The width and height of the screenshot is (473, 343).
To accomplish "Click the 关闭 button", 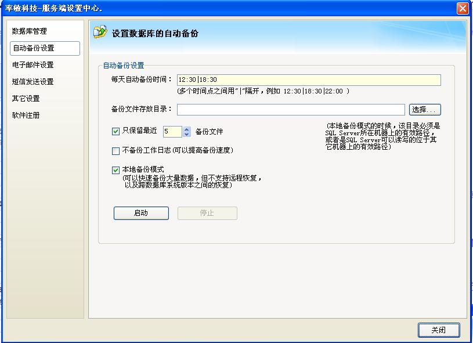I will click(439, 330).
